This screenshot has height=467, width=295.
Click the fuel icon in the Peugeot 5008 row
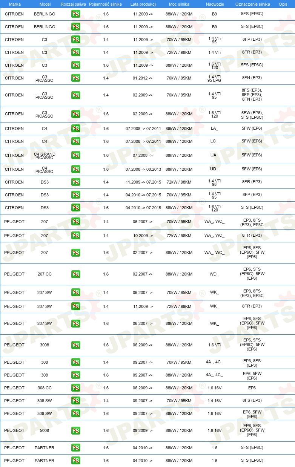pos(75,430)
